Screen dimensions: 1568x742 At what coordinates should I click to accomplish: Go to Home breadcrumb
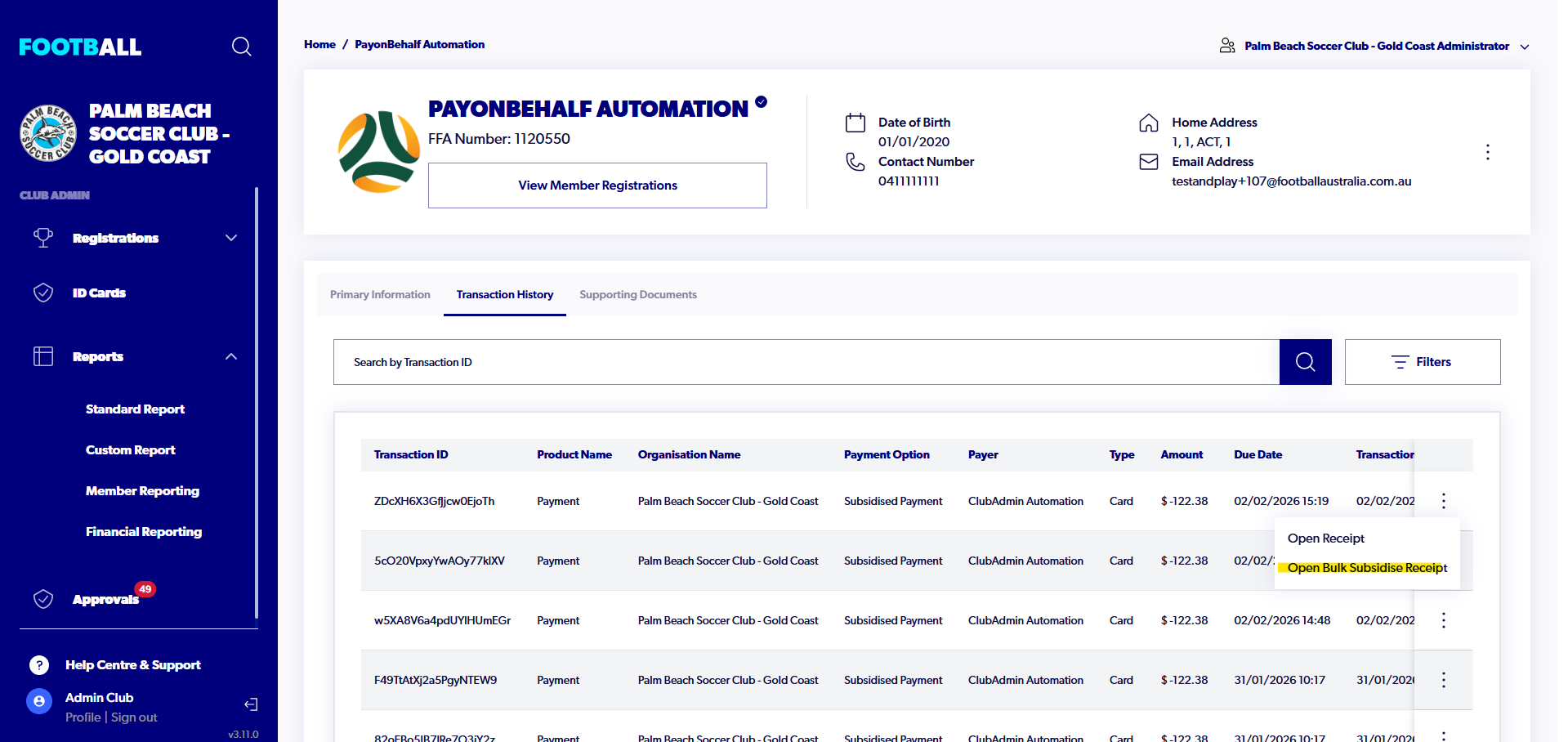[319, 44]
